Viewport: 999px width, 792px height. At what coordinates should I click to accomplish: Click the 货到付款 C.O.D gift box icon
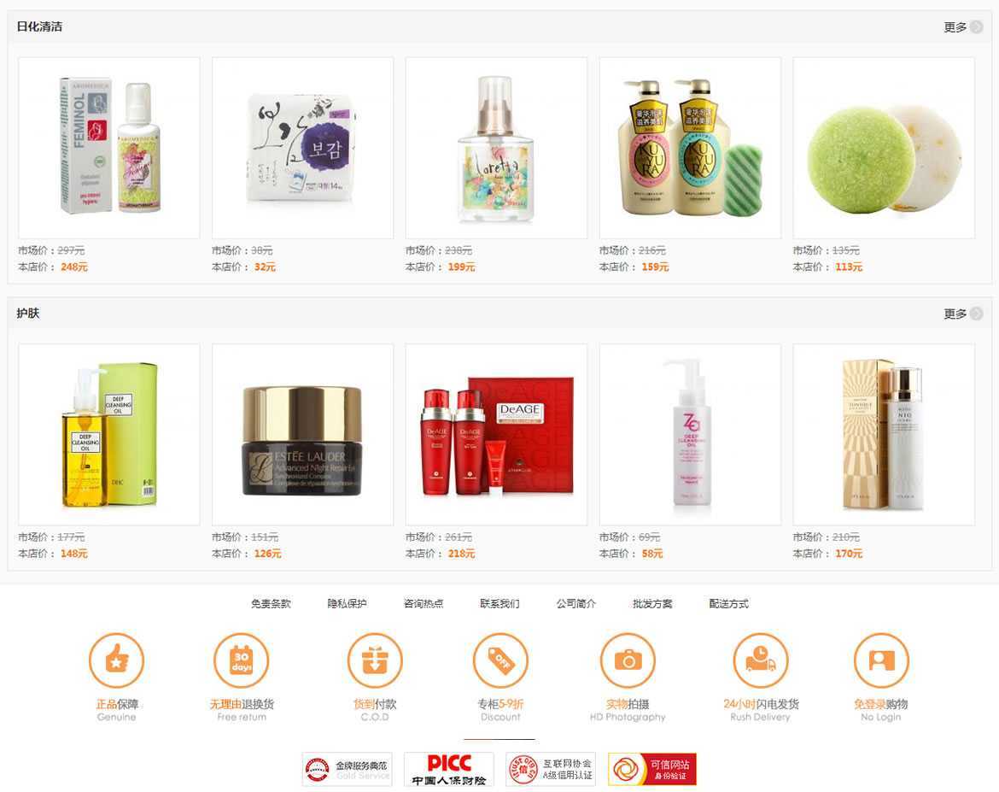pyautogui.click(x=375, y=660)
